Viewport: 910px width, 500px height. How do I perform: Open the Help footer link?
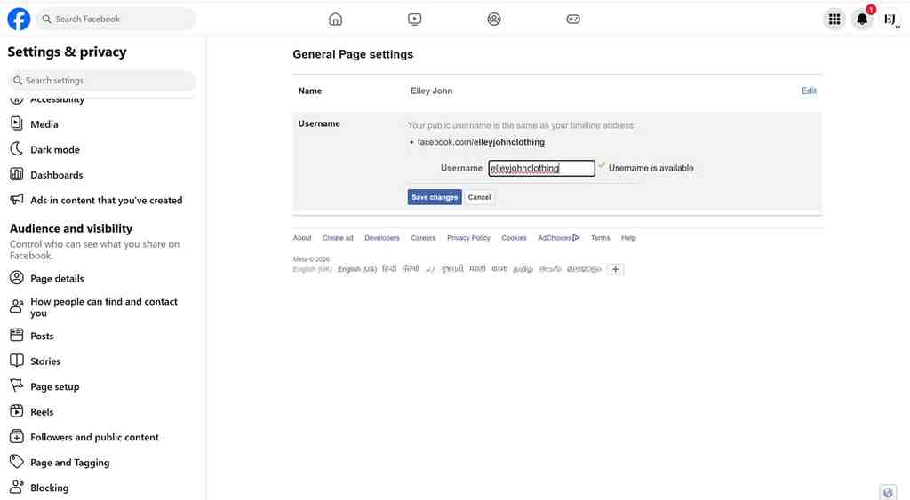(x=628, y=238)
